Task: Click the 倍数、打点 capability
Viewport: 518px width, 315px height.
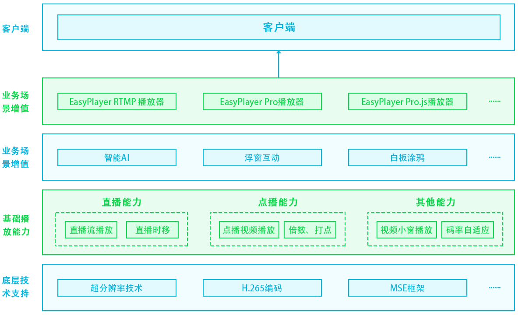Action: click(310, 230)
